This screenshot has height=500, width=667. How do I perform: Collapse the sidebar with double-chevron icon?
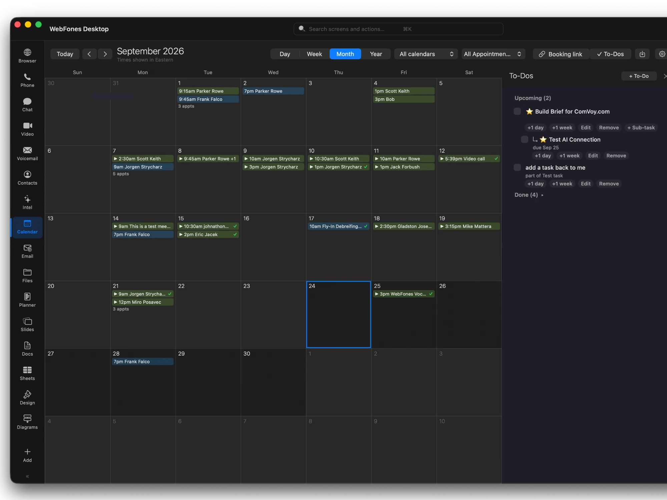[x=27, y=476]
